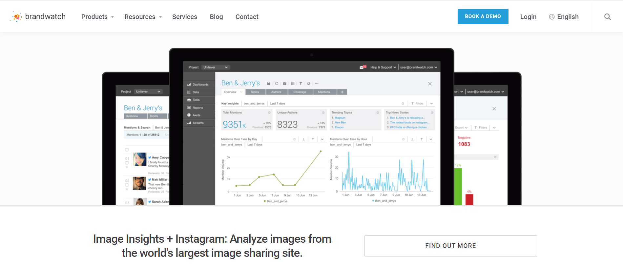Tick the select-all checkbox above mention 01

tap(127, 150)
